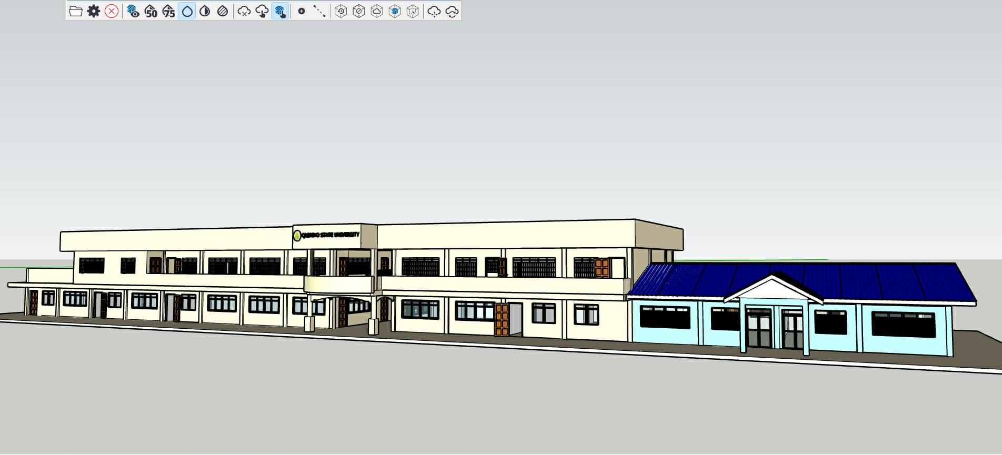Click the cloud with sync arrows icon
Screen dimensions: 1002x455
coord(452,11)
